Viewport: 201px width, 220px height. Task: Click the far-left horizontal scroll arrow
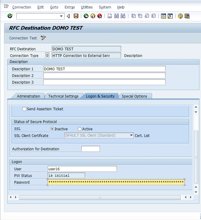point(11,197)
